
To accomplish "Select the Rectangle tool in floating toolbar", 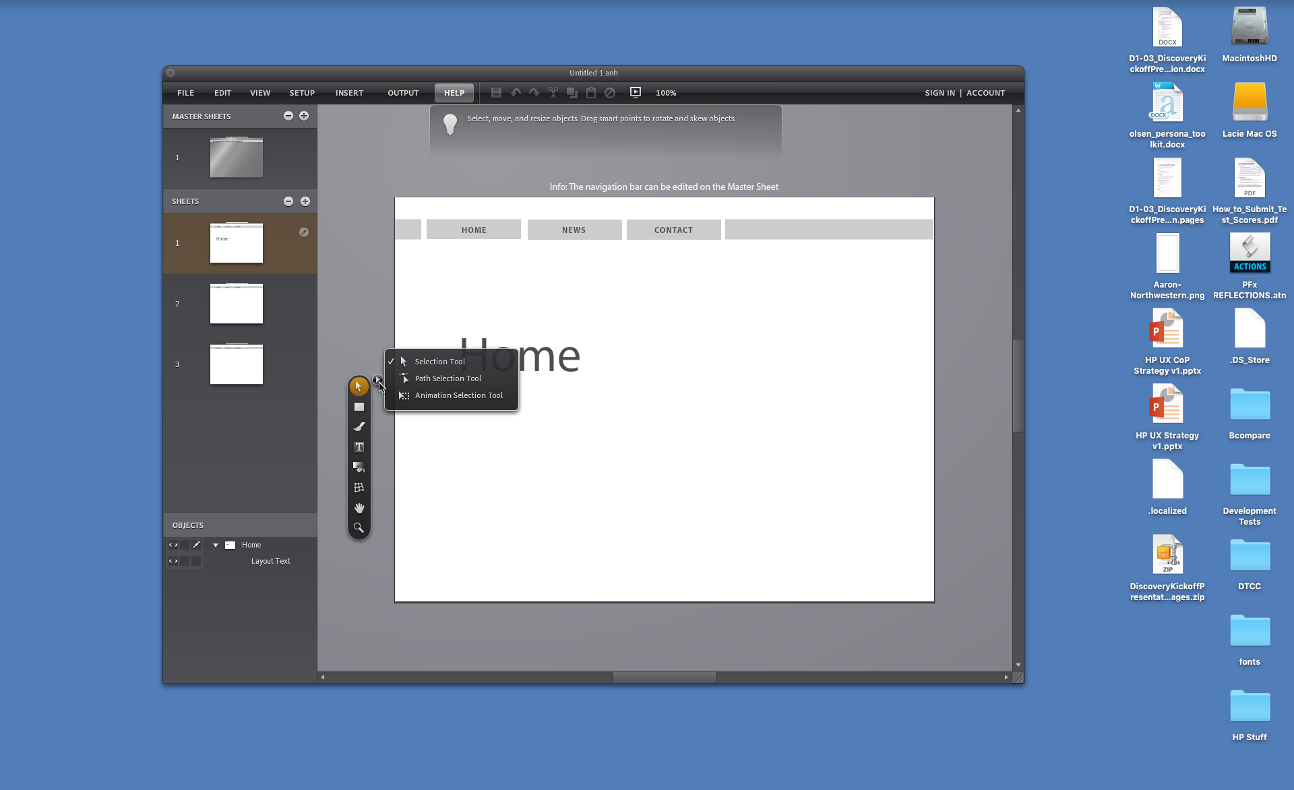I will click(359, 407).
